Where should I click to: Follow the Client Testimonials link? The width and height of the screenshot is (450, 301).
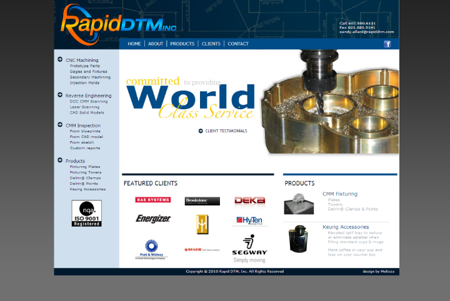coord(226,131)
